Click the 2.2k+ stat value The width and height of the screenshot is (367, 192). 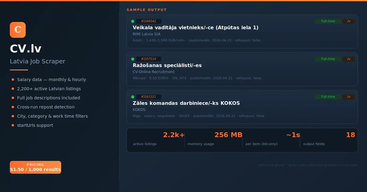click(x=174, y=135)
